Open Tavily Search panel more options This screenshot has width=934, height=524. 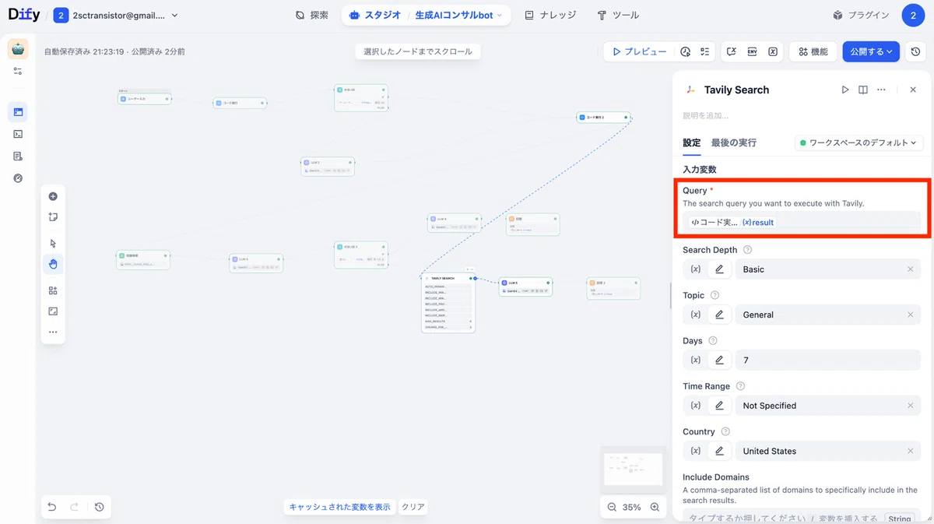coord(881,90)
